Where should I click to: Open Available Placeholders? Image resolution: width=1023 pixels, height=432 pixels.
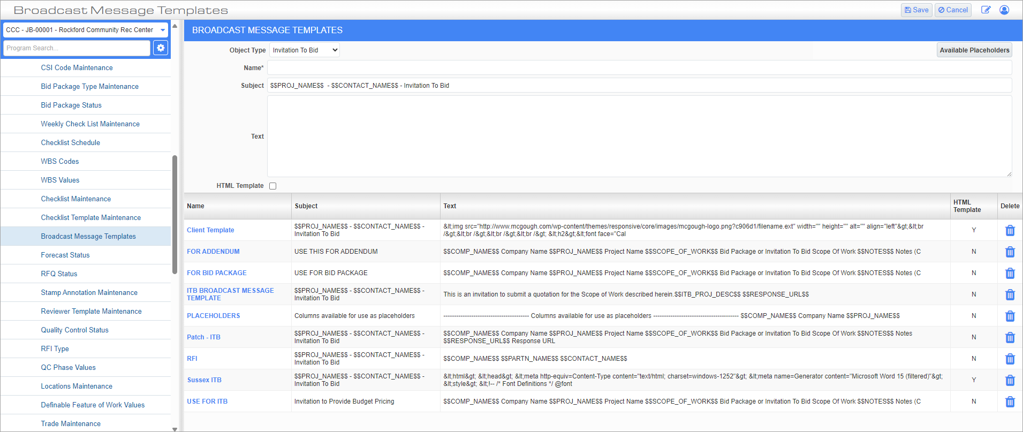click(974, 50)
